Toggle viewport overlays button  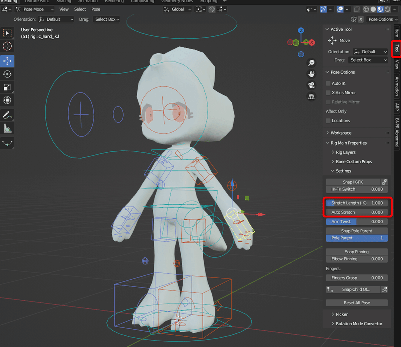tap(340, 9)
